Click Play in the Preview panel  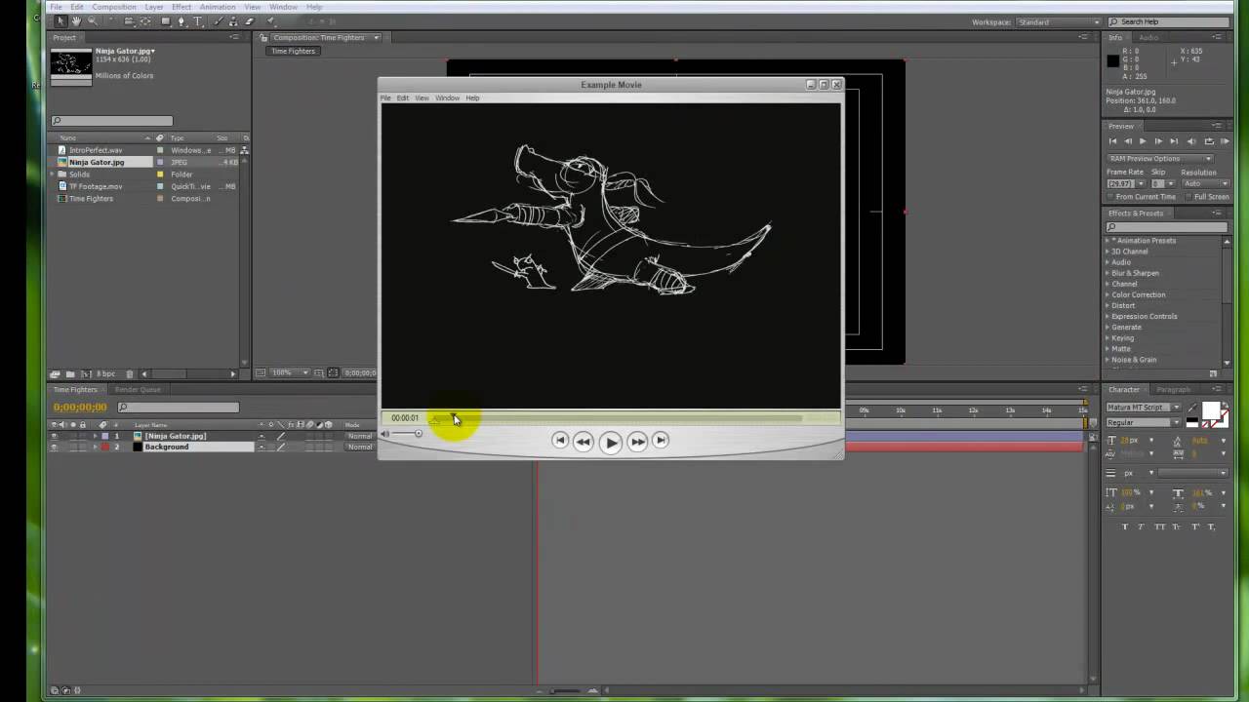point(1143,141)
